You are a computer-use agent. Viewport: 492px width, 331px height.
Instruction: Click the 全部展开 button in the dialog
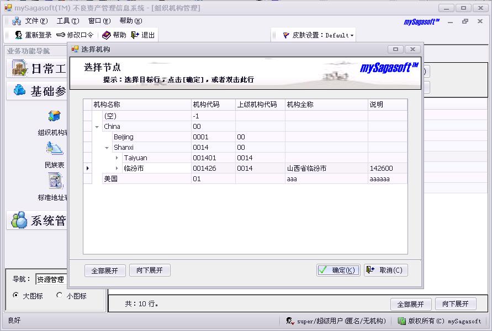pos(105,270)
